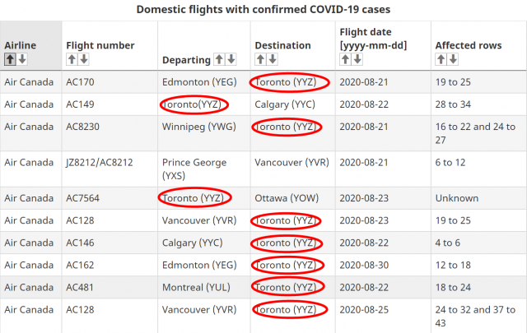Click the AC170 flight number cell
The height and width of the screenshot is (333, 527).
click(x=80, y=82)
